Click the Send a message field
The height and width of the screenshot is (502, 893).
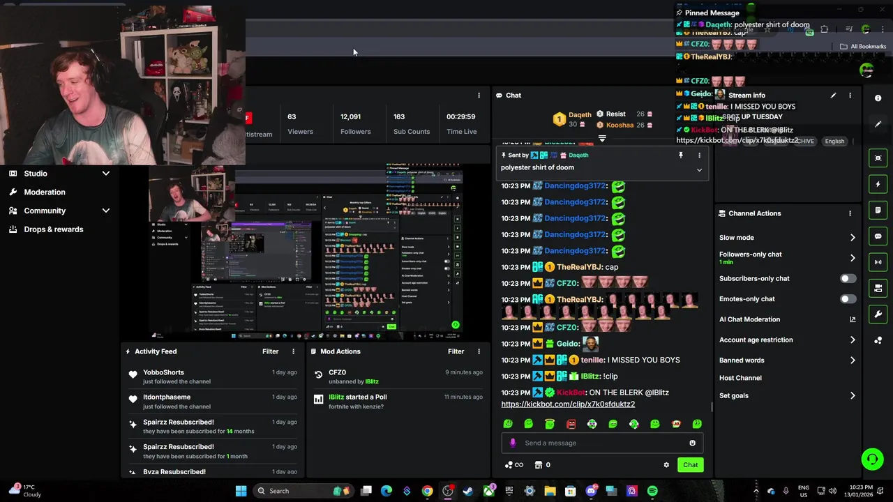(602, 443)
